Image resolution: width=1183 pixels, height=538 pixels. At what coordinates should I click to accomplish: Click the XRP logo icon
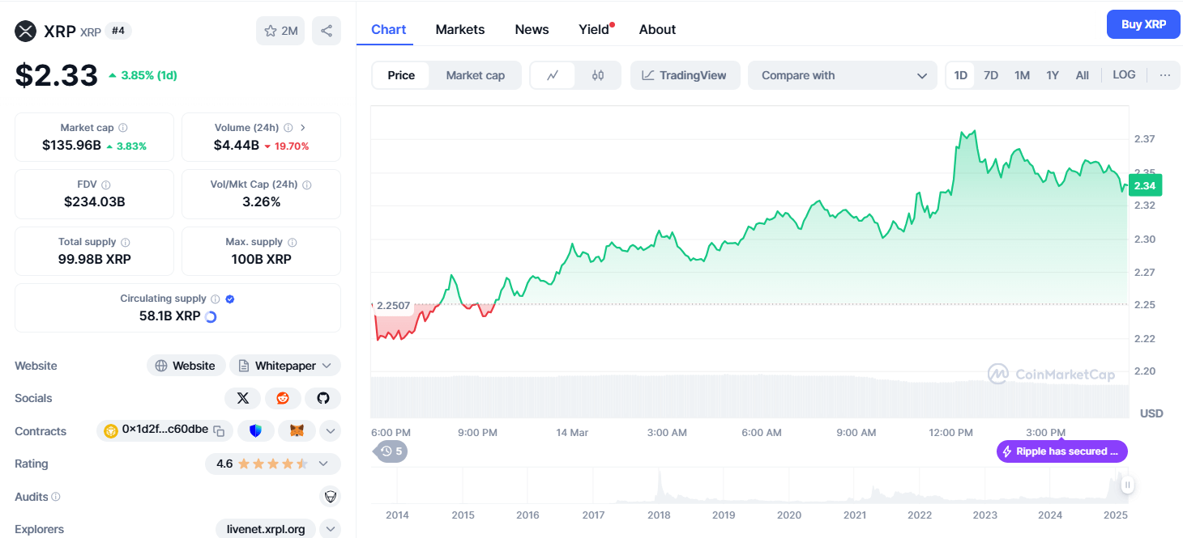pyautogui.click(x=26, y=32)
